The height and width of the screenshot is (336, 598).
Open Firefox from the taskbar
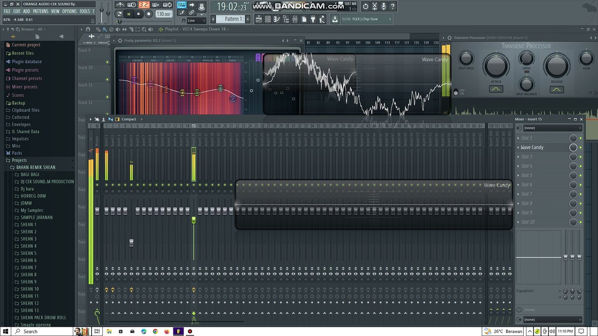167,331
